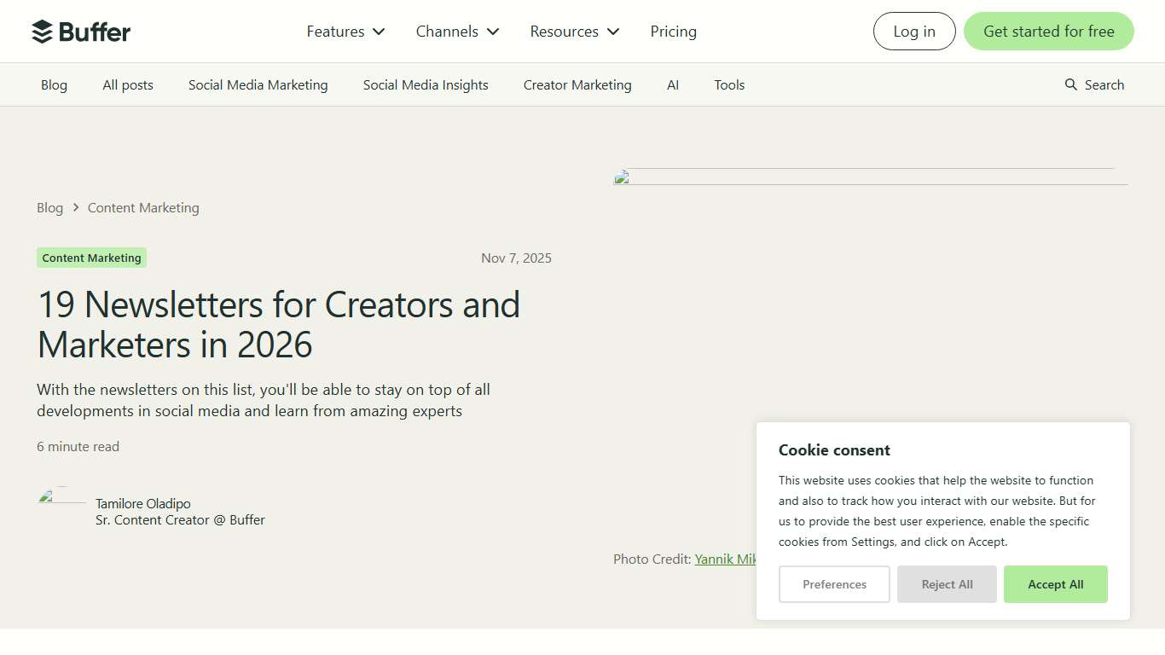Image resolution: width=1165 pixels, height=655 pixels.
Task: Select Social Media Marketing category
Action: (258, 84)
